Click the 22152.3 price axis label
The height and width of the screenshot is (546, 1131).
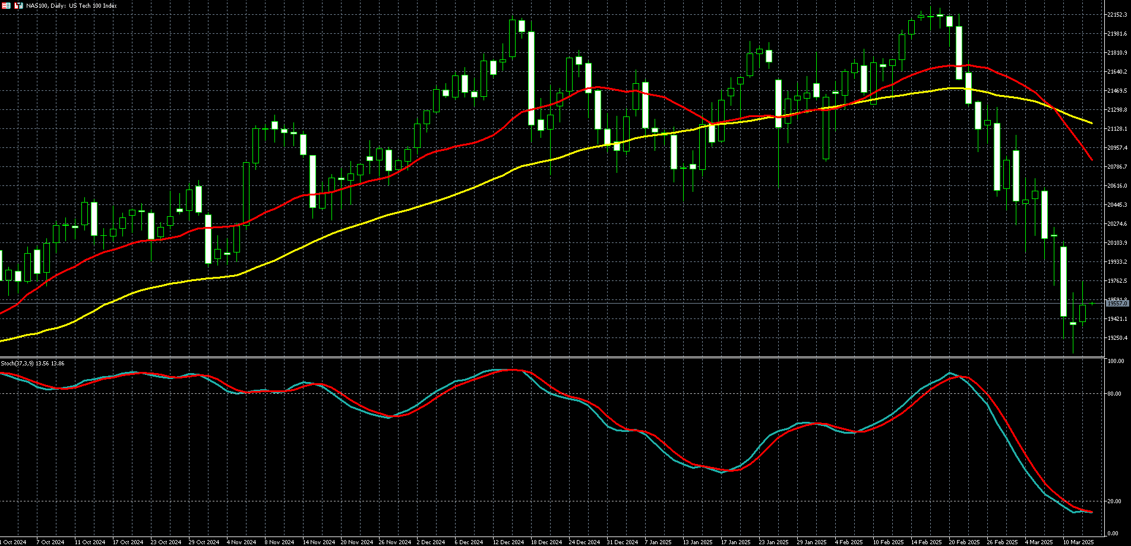click(1117, 15)
